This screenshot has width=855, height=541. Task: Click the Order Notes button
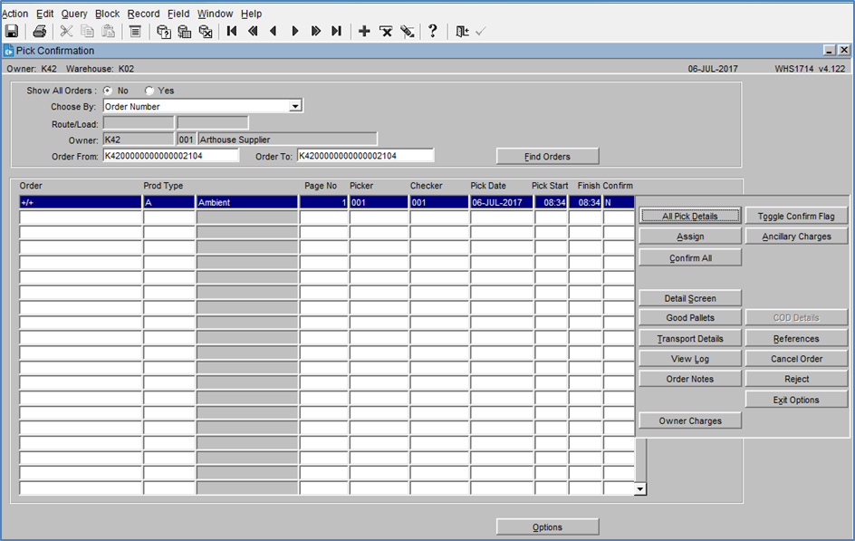690,379
